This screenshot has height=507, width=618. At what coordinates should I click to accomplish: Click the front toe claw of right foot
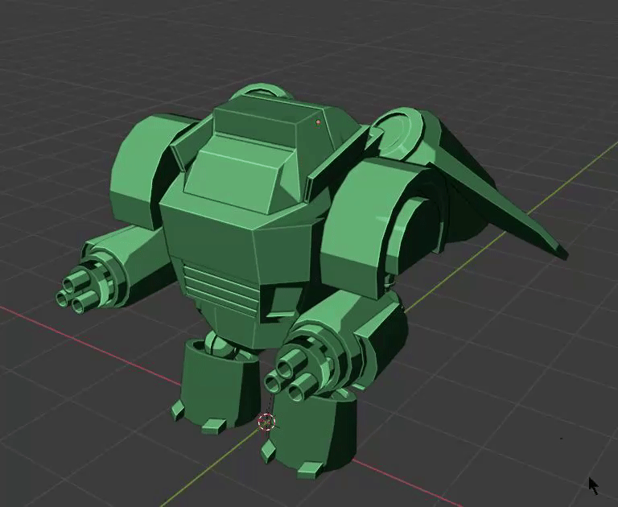click(x=311, y=470)
